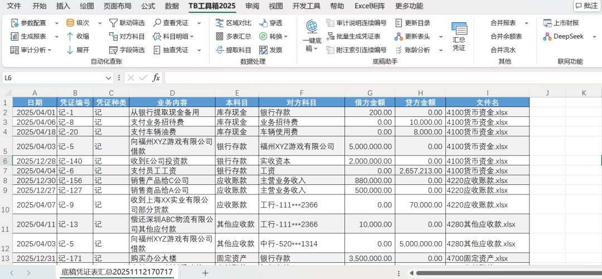This screenshot has height=279, width=602.
Task: Expand the 生成报表 dropdown arrow
Action: tap(57, 37)
